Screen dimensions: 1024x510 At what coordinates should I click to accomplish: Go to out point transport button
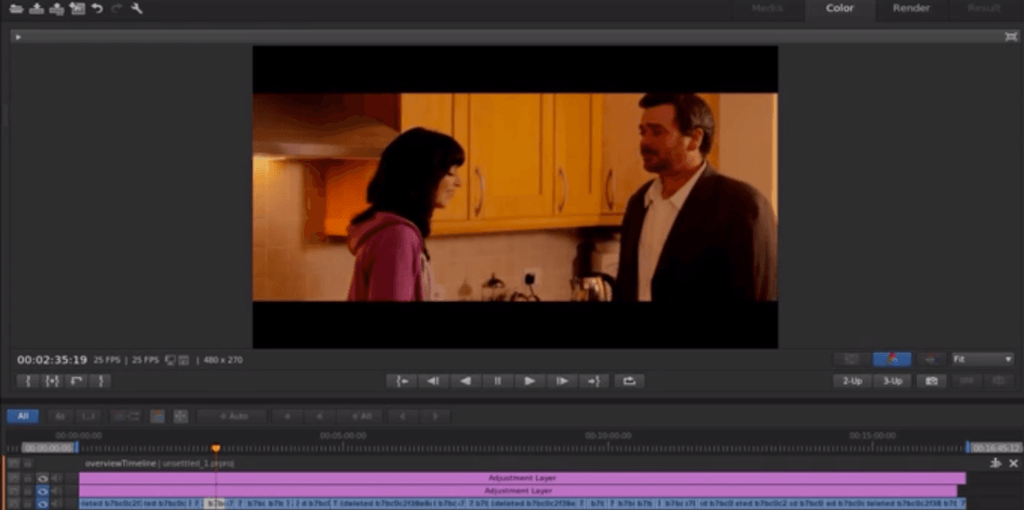point(595,381)
